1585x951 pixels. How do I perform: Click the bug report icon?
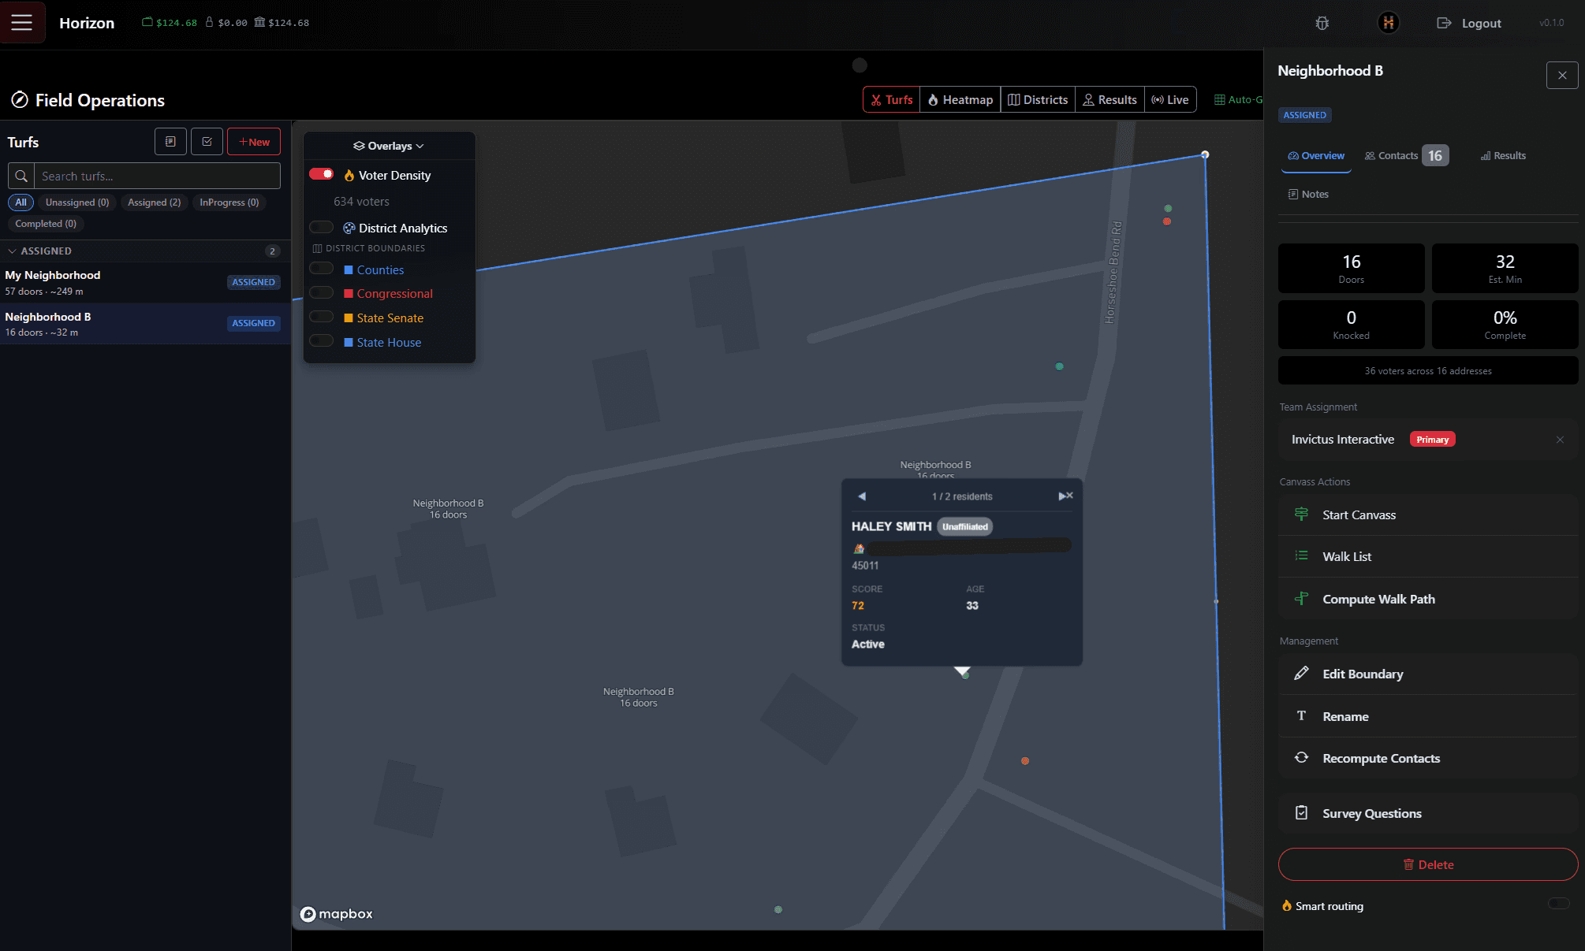click(1322, 23)
